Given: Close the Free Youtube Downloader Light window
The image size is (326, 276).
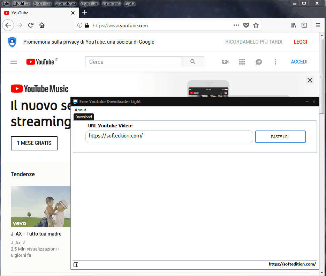Looking at the screenshot, I should [x=314, y=102].
